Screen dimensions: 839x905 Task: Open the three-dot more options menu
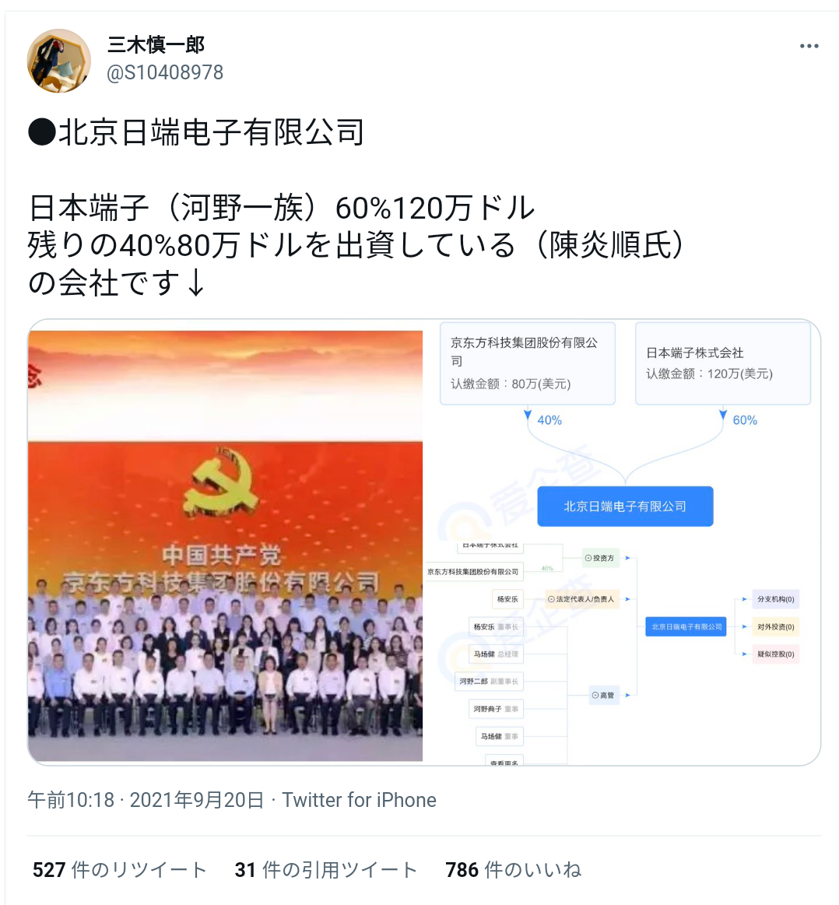point(809,46)
